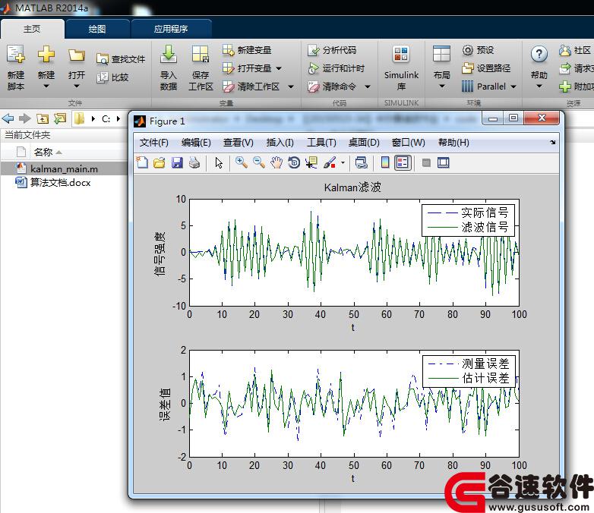Toggle Insert Legend in Figure toolbar
This screenshot has width=594, height=513.
coord(403,163)
